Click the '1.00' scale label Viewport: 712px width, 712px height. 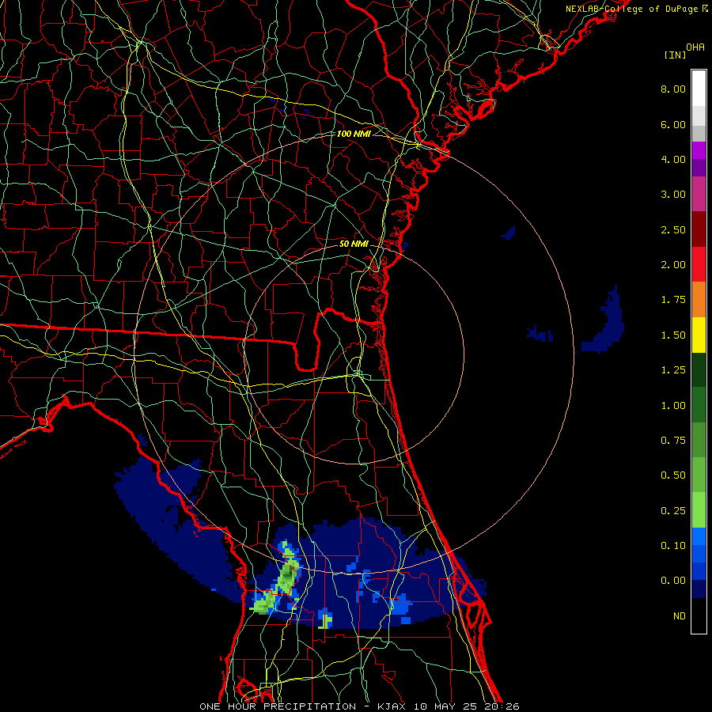673,406
